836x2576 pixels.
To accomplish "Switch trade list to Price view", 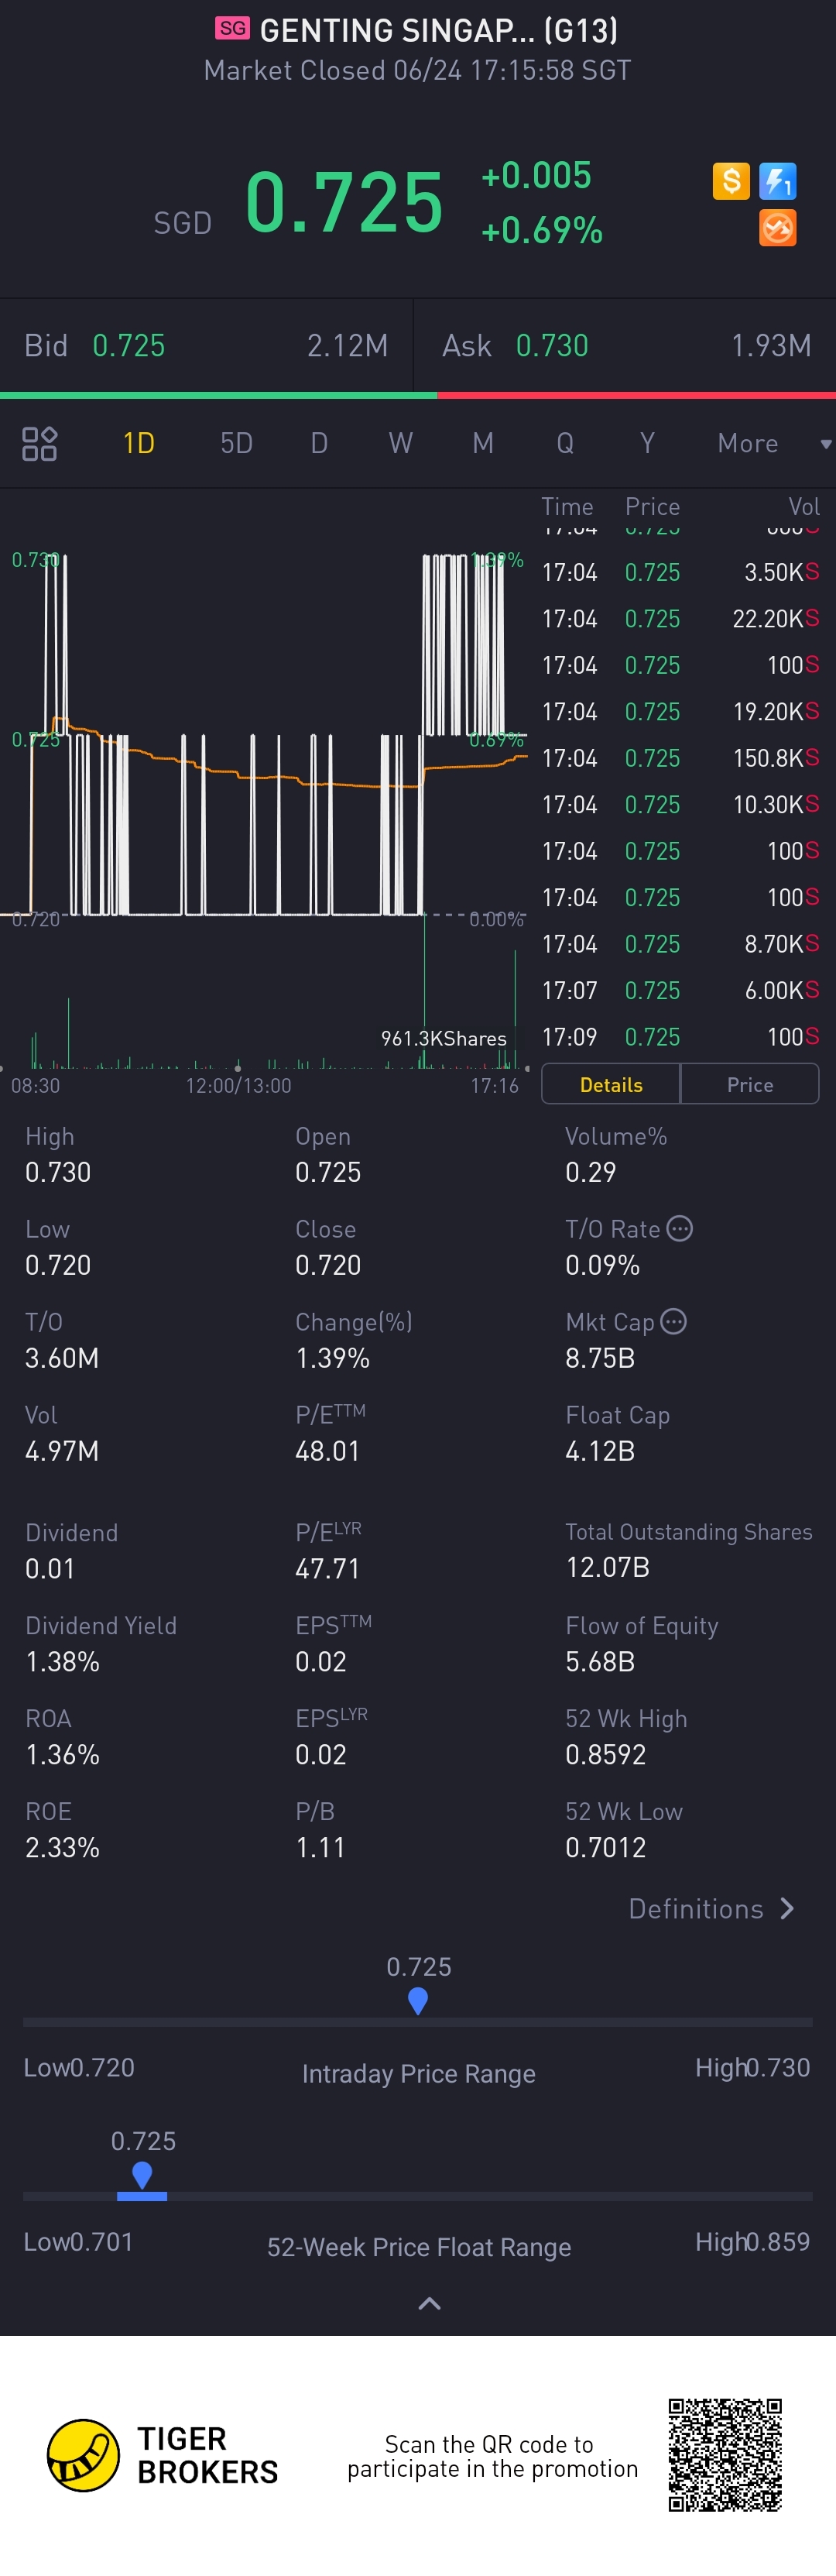I will 749,1085.
